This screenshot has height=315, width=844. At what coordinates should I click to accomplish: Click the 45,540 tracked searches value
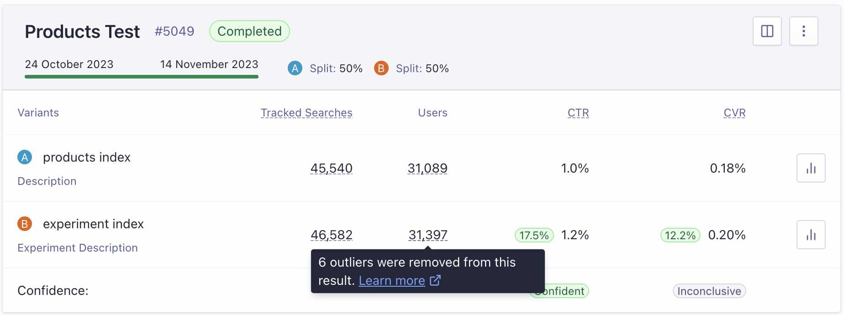[x=332, y=168]
